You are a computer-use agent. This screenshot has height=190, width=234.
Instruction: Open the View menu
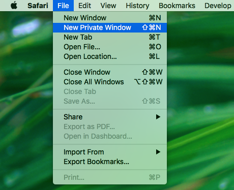(108, 6)
